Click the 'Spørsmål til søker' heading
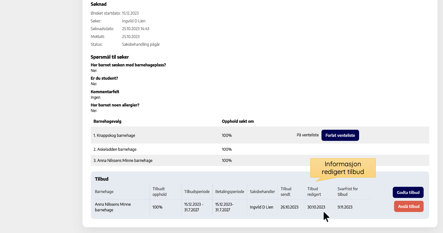The width and height of the screenshot is (443, 233). tap(110, 57)
